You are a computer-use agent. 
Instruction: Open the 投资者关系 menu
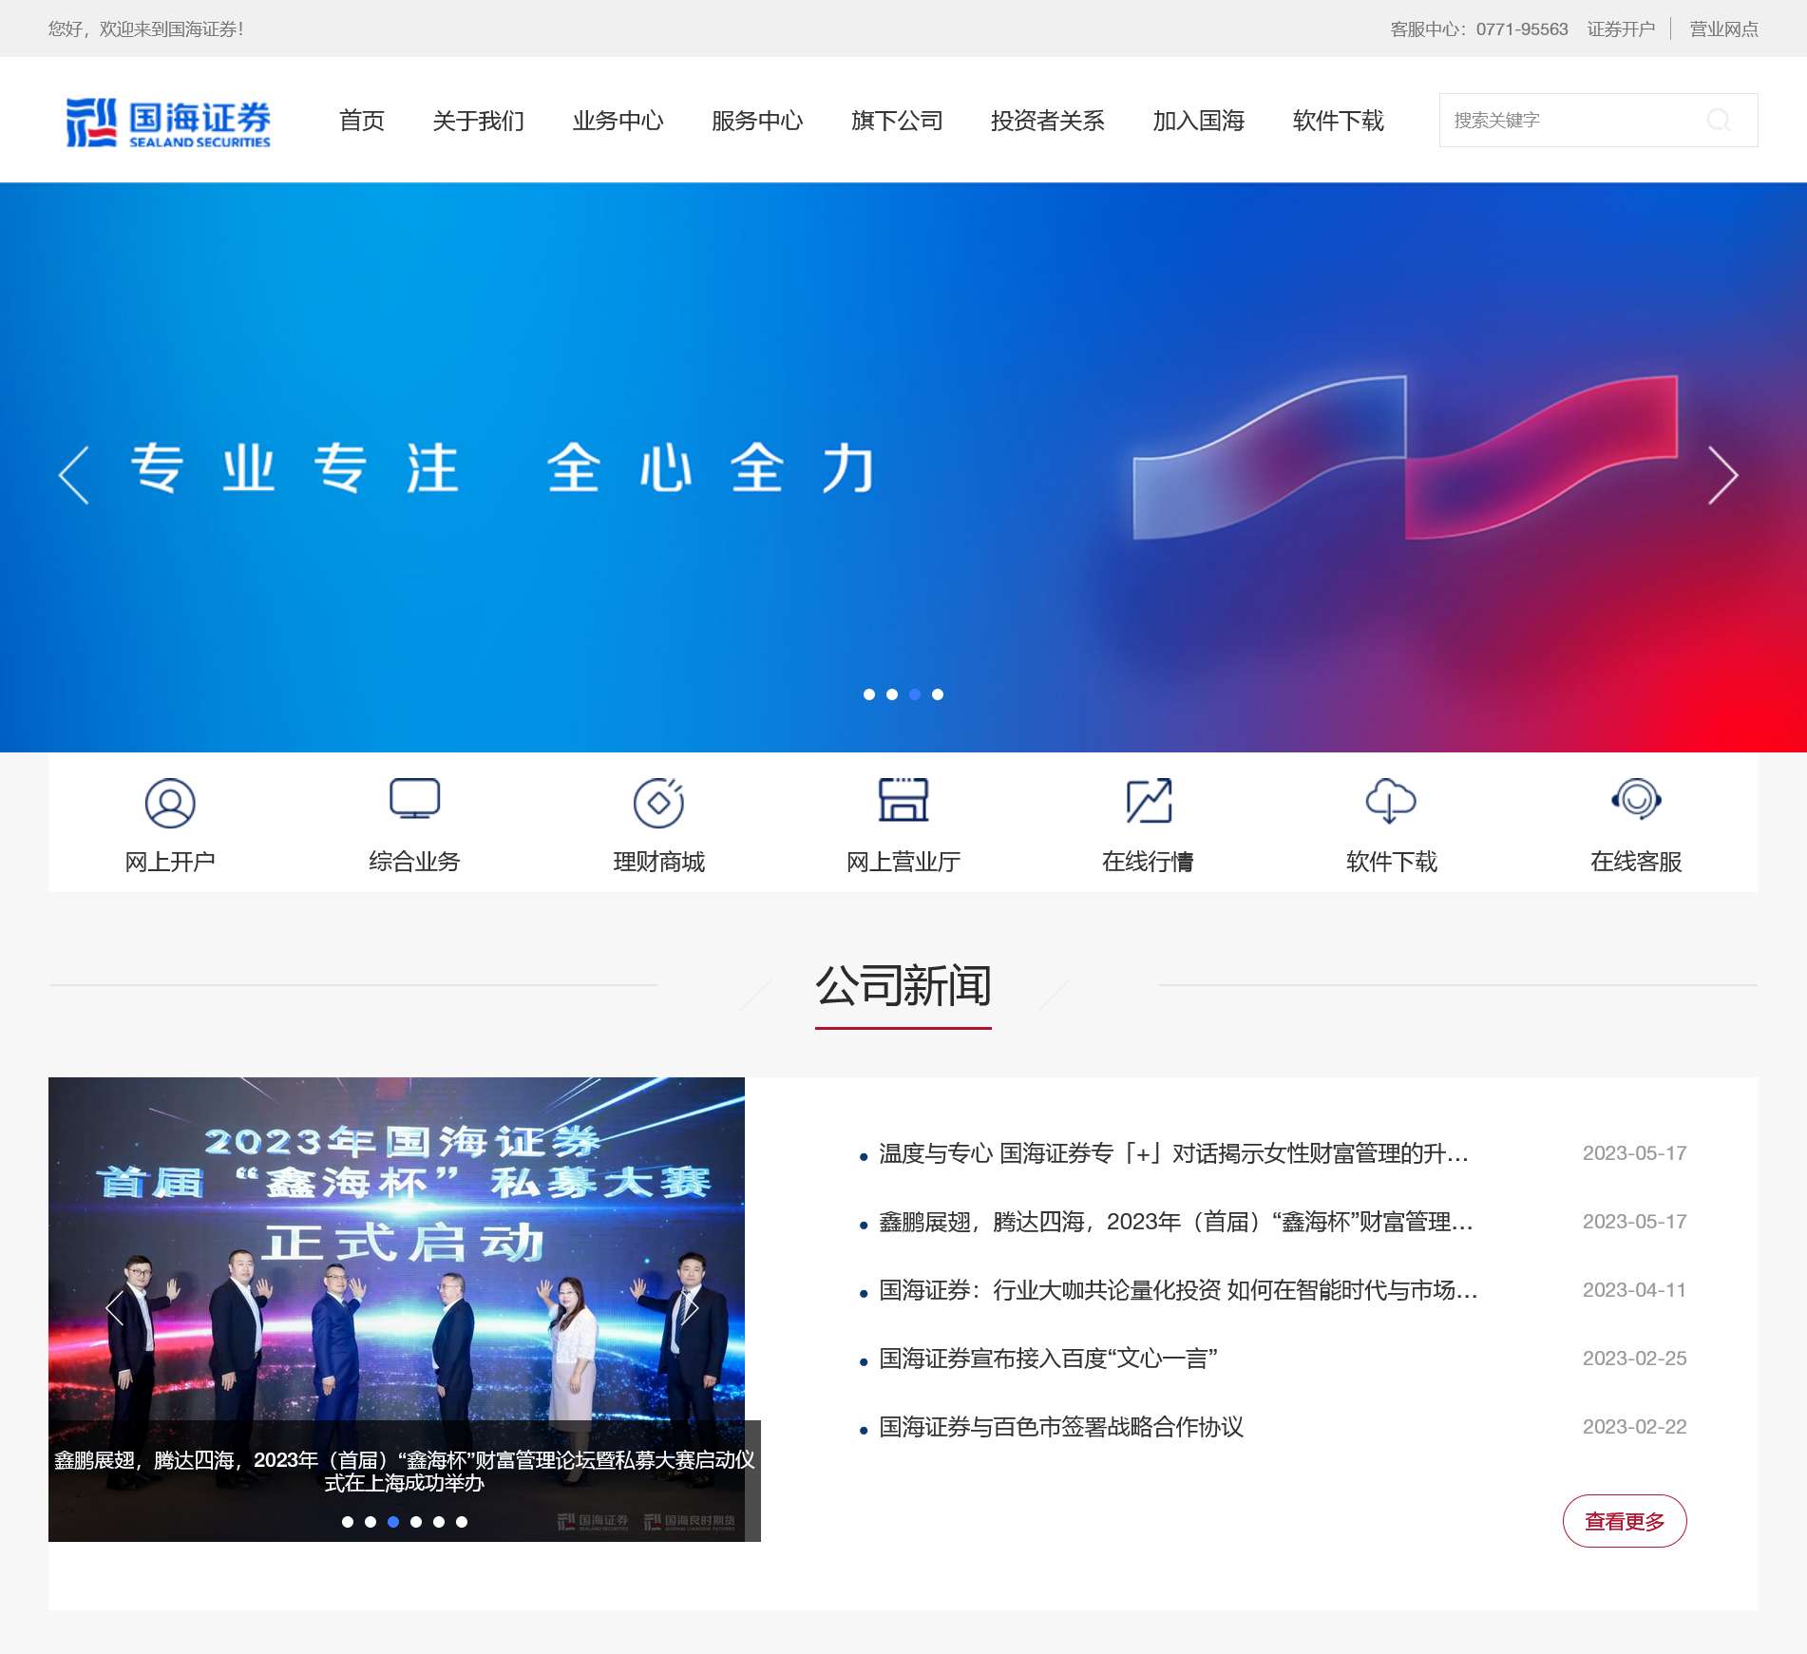(x=1048, y=121)
